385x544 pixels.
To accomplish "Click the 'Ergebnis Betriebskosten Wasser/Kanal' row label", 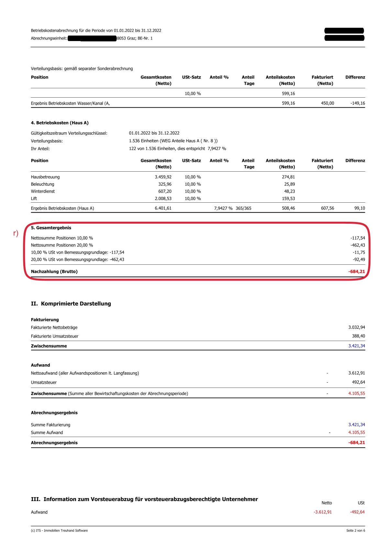I will point(70,103).
